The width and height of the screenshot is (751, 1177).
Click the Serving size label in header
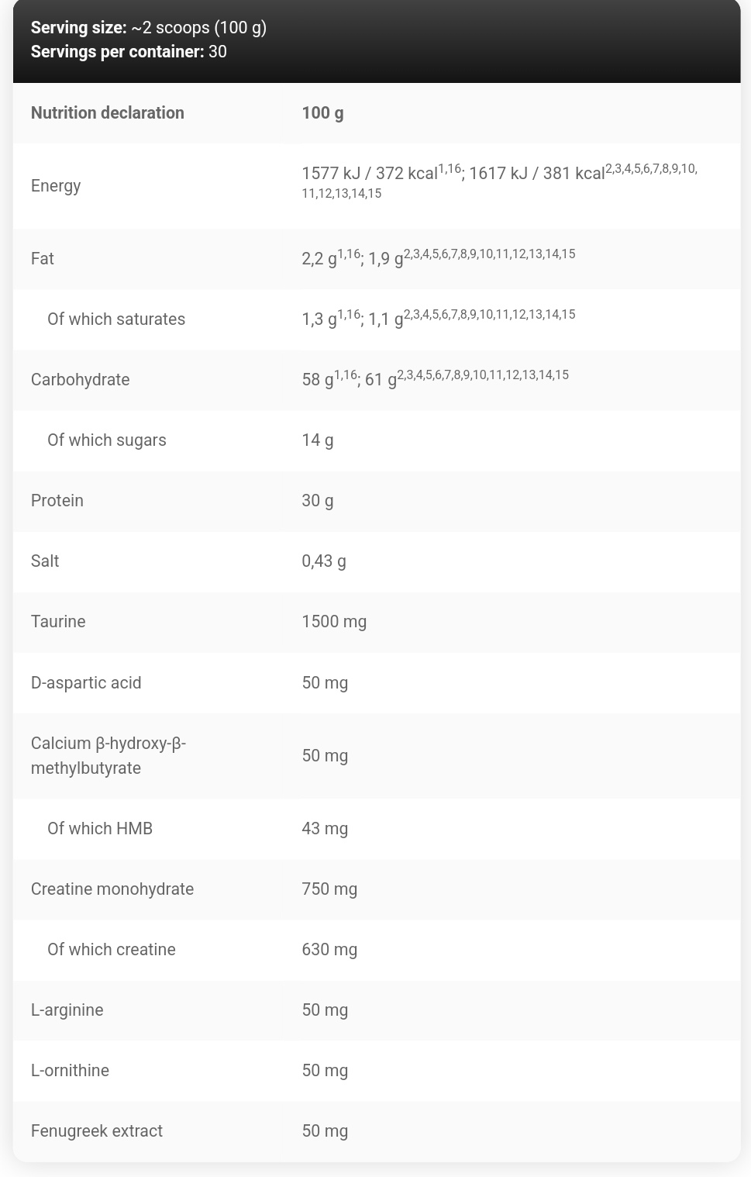point(78,28)
